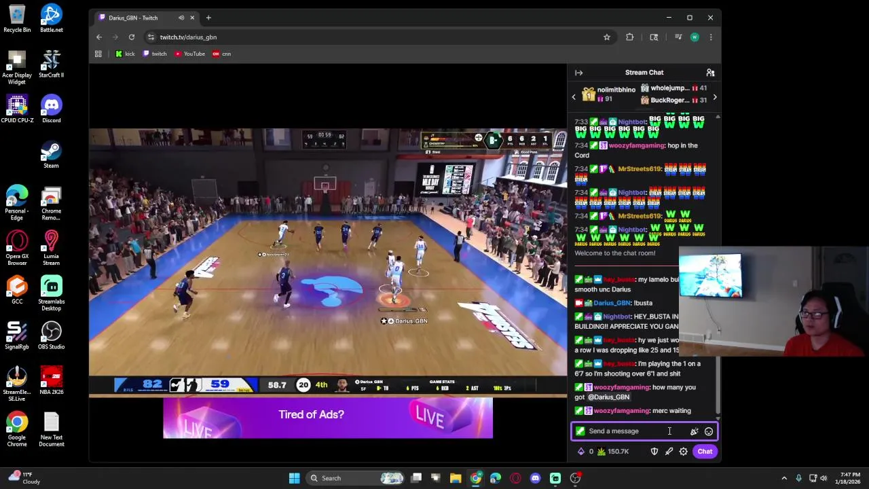Reload the Twitch page

coord(132,37)
